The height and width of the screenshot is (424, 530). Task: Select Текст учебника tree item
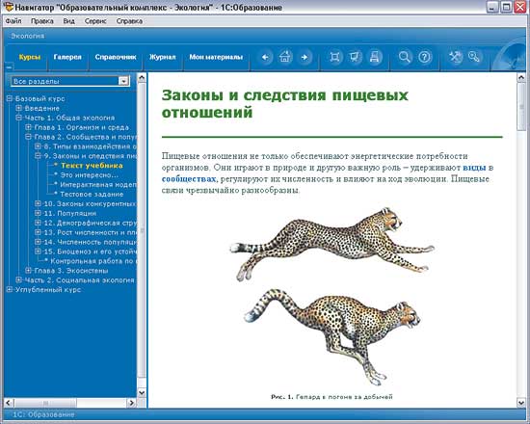click(x=92, y=166)
